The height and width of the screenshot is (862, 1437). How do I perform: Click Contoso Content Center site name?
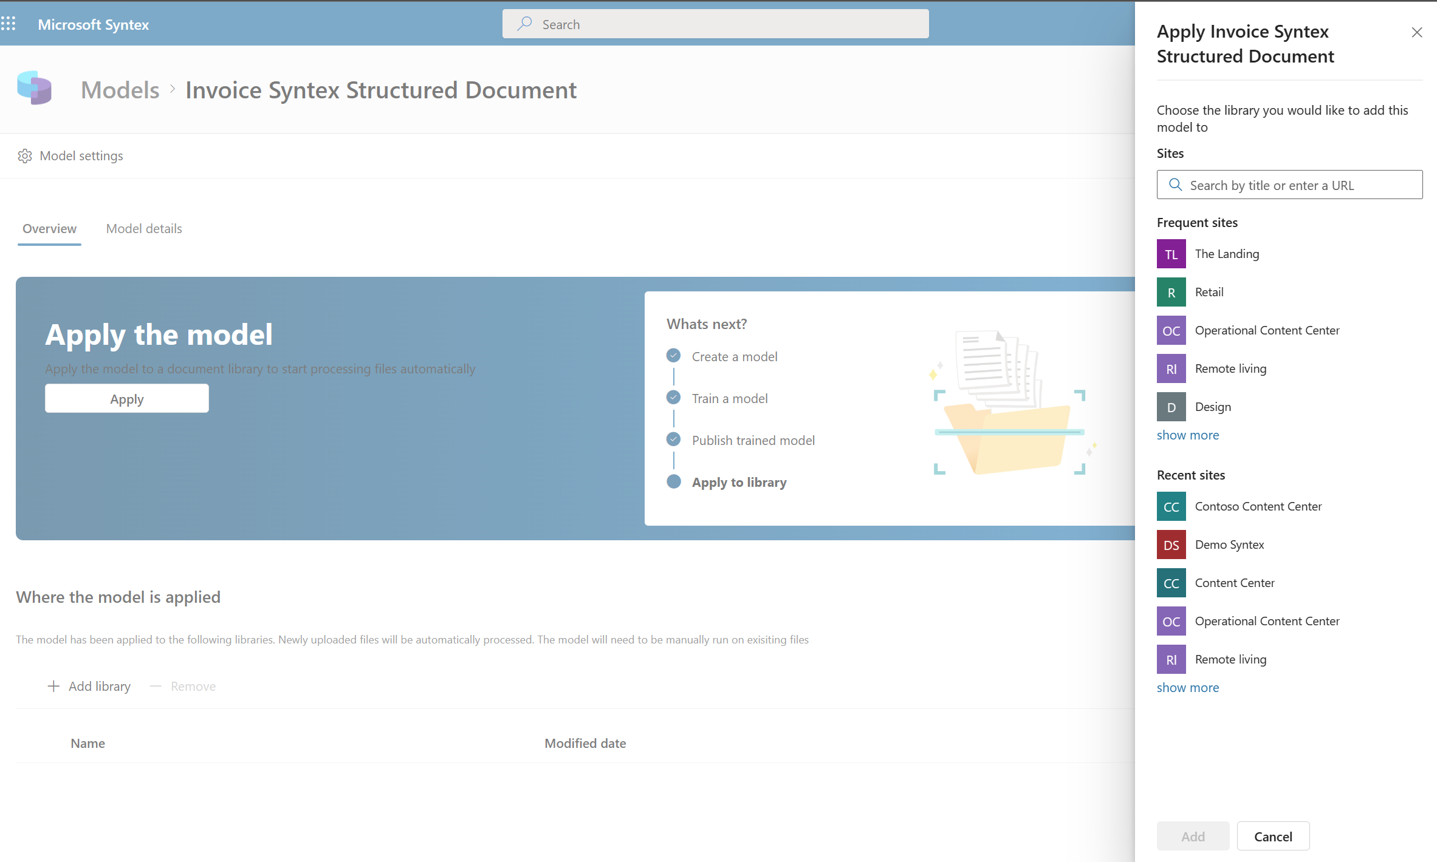pos(1258,506)
